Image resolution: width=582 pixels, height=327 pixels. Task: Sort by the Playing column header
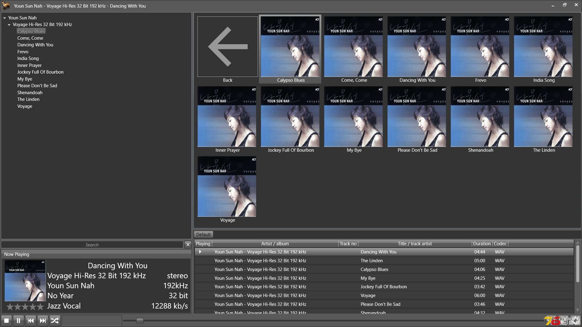click(x=203, y=243)
